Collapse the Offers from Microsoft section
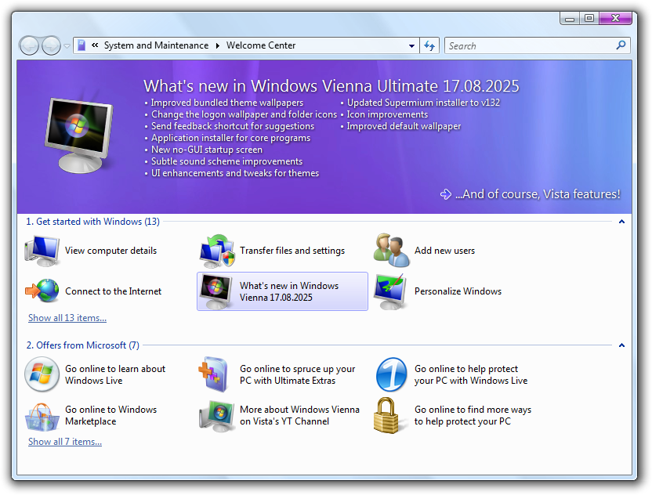The image size is (652, 495). coord(621,345)
